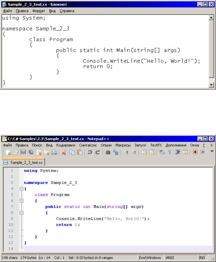The height and width of the screenshot is (262, 216).
Task: Toggle Show all characters pilcrow icon
Action: (170, 152)
